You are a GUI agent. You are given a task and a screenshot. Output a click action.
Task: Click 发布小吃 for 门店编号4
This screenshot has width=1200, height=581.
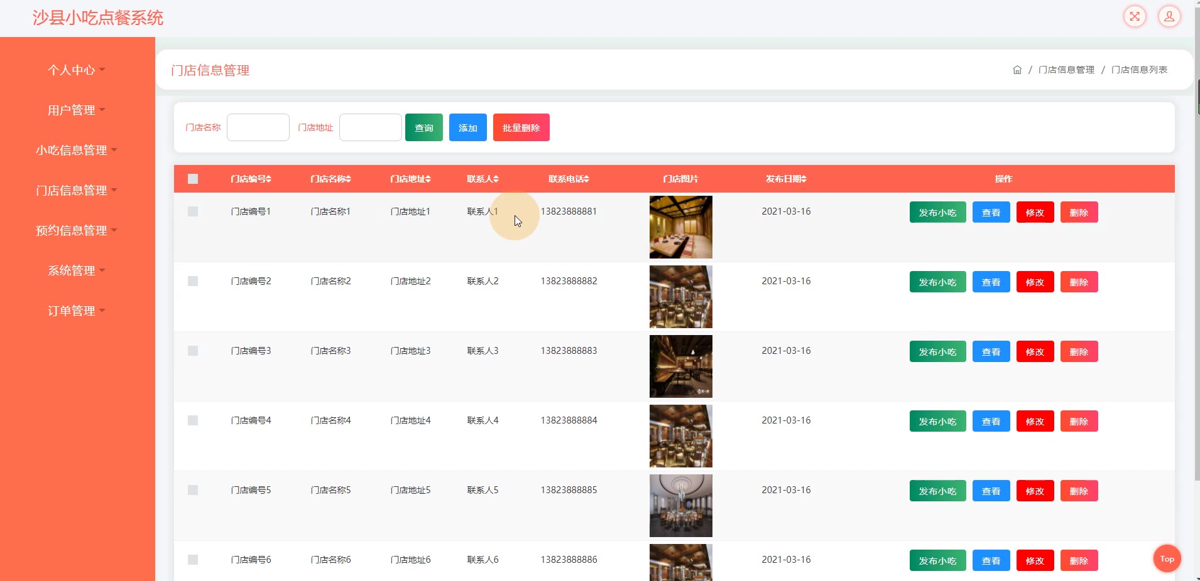click(x=938, y=421)
